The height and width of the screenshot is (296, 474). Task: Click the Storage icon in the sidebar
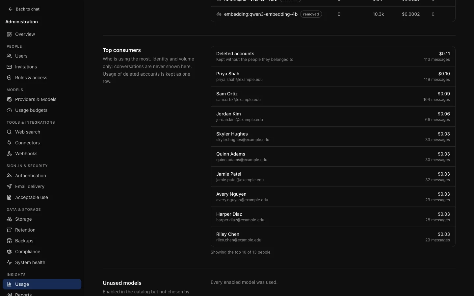[9, 219]
